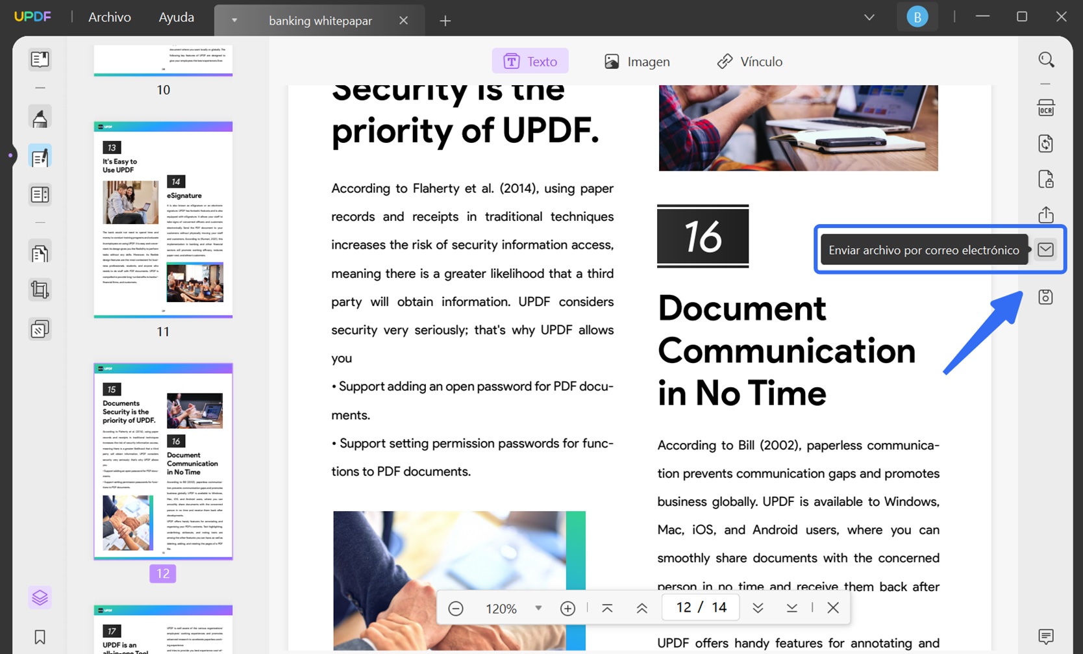1083x654 pixels.
Task: Open the Archivo menu
Action: click(110, 17)
